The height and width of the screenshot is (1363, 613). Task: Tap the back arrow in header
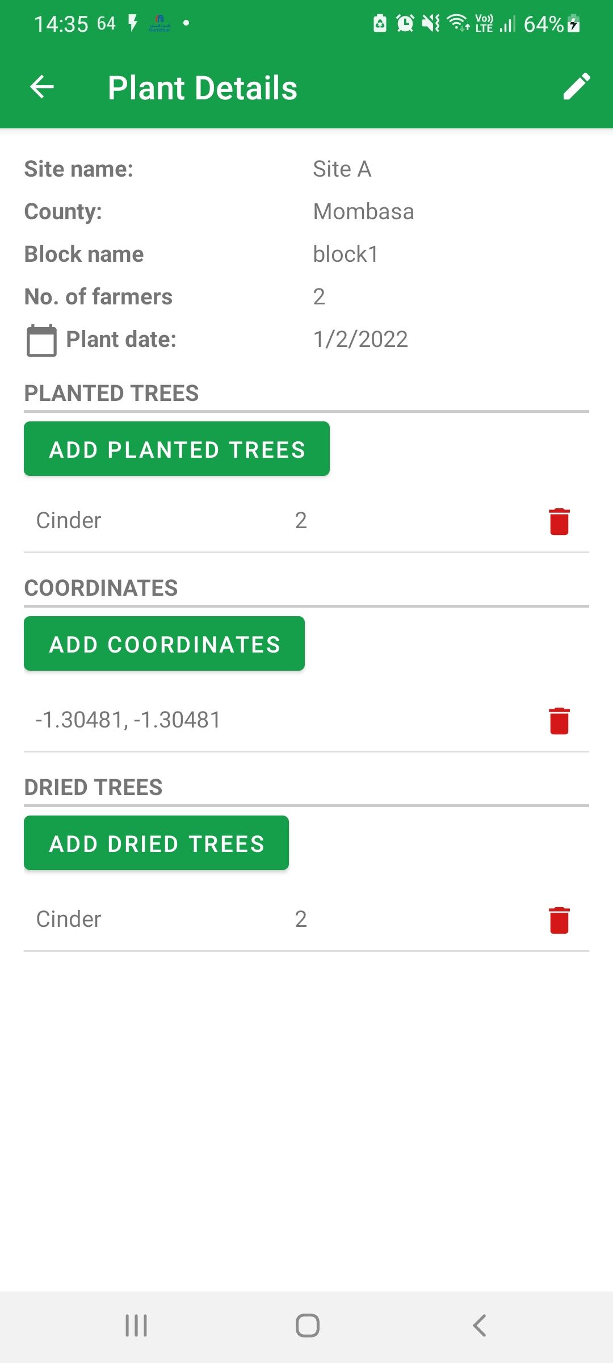42,87
